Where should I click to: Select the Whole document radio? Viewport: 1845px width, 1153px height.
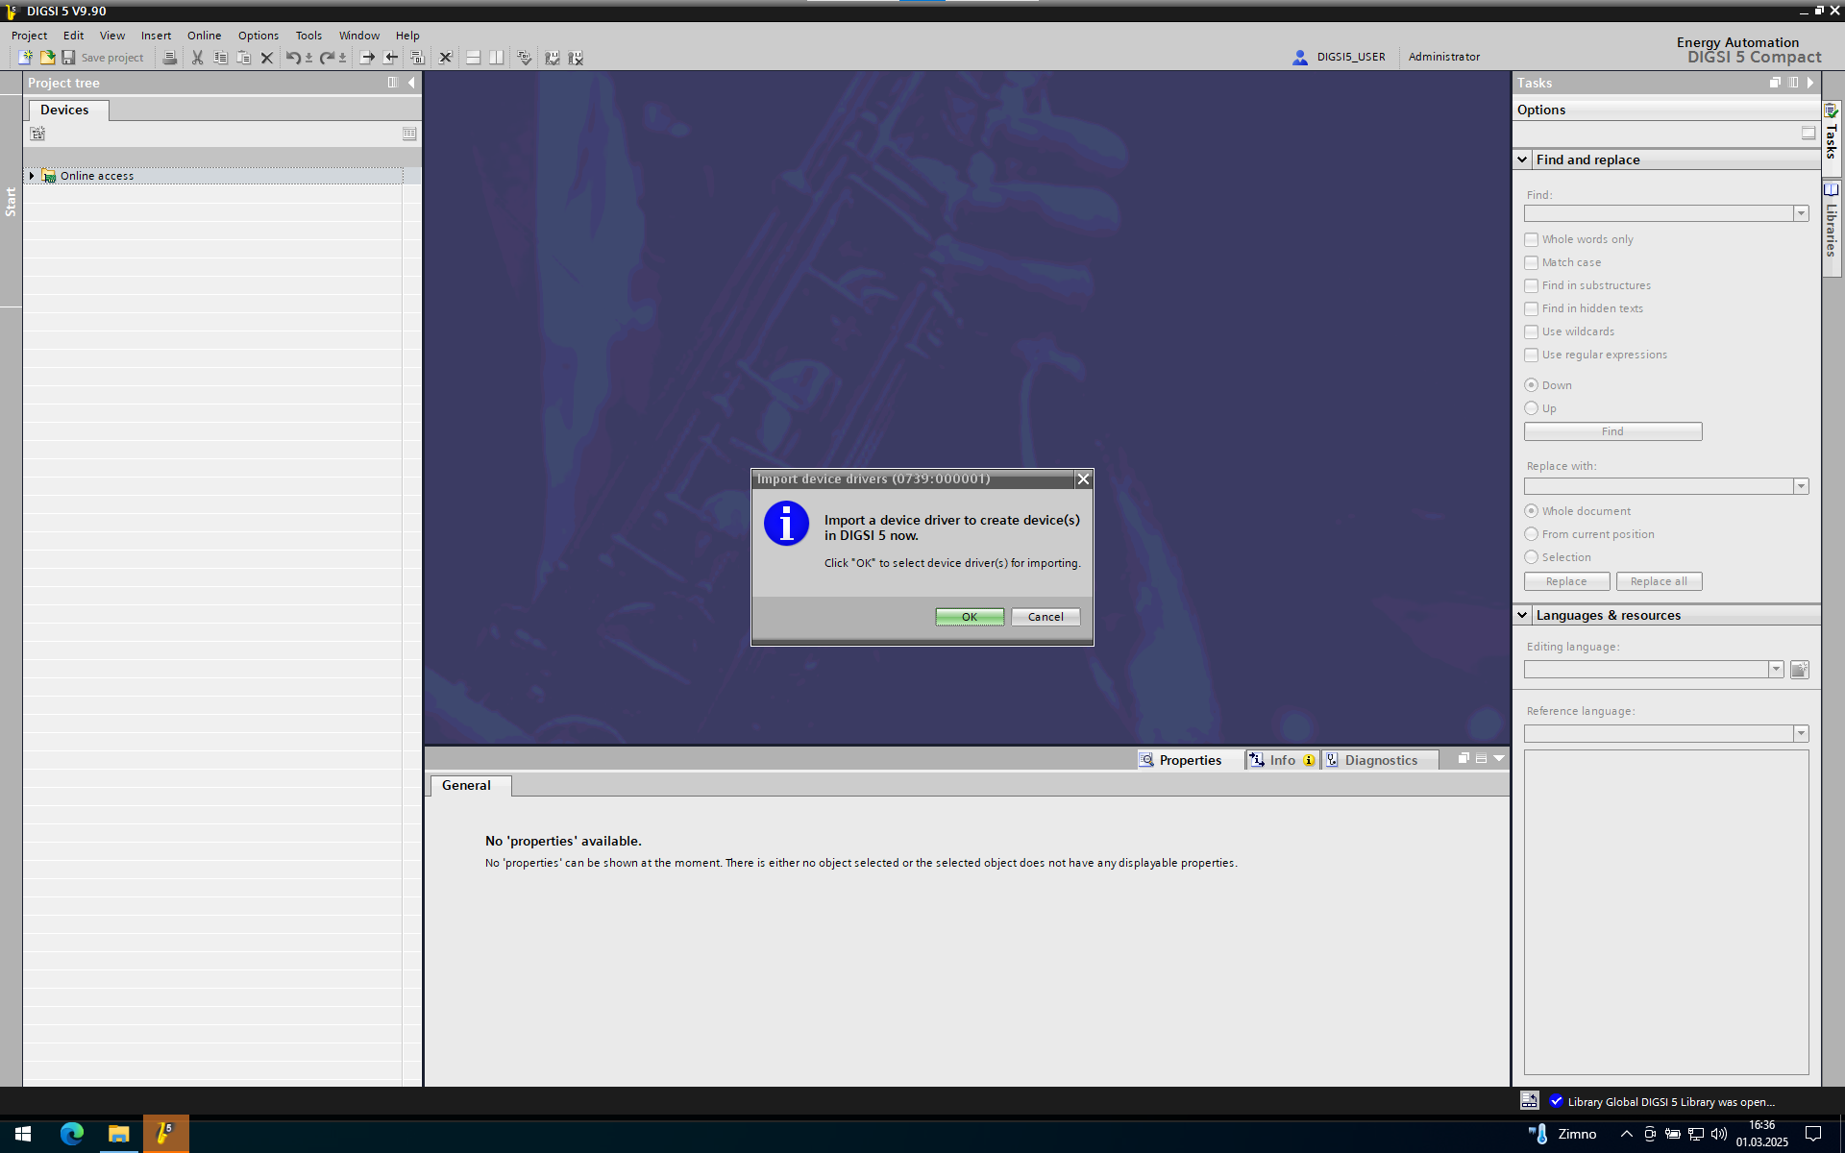click(x=1531, y=511)
